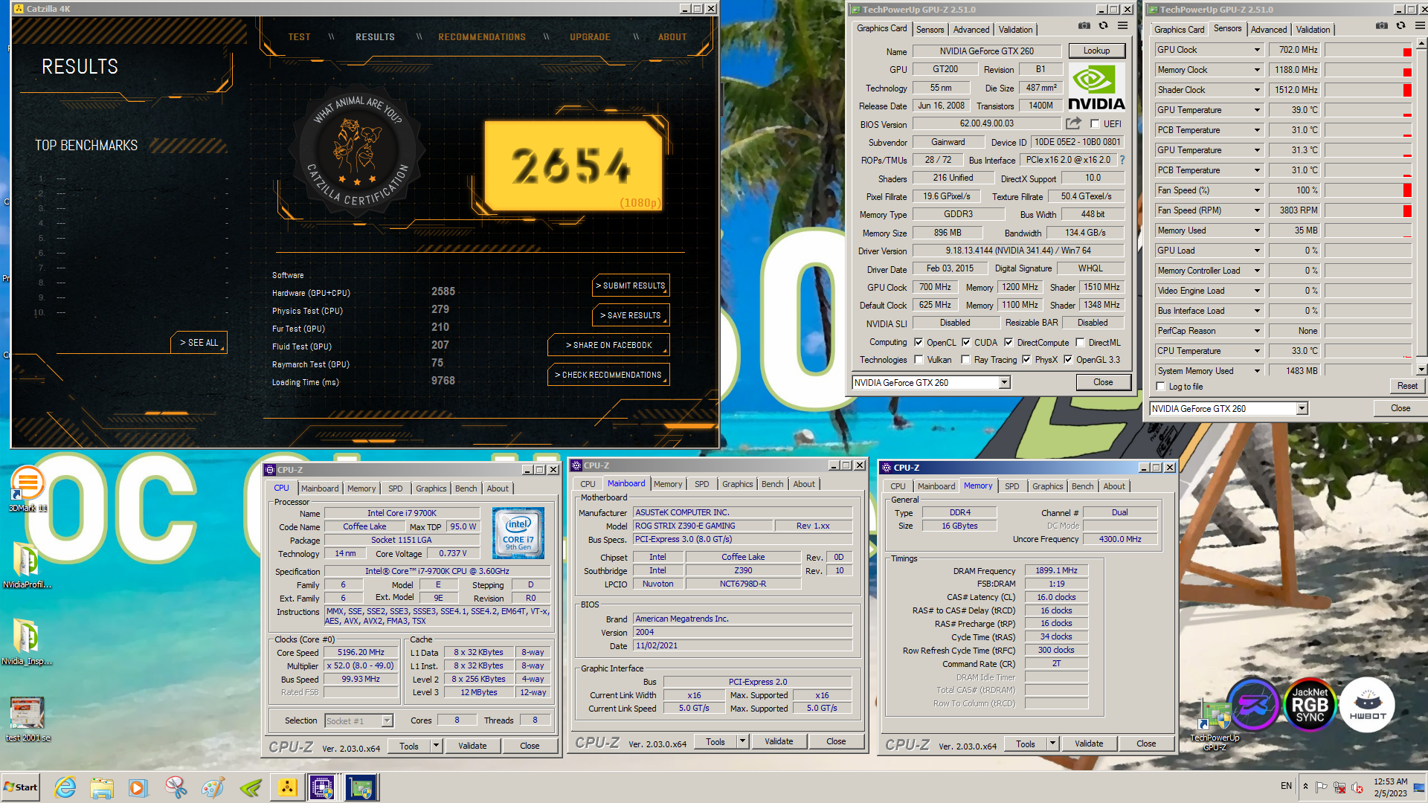Screen dimensions: 1428x803
Task: Open Advanced tab in left GPU-Z window
Action: point(971,30)
